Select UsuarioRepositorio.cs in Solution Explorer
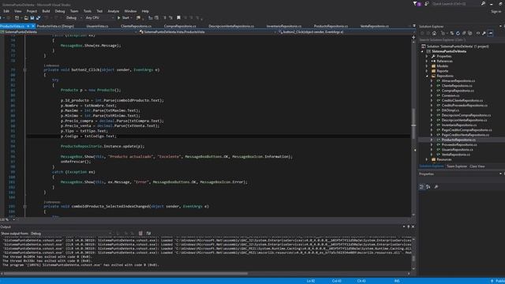The height and width of the screenshot is (284, 505). tap(457, 150)
